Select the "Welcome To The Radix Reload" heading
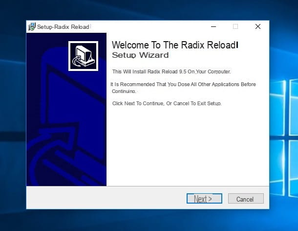The height and width of the screenshot is (231, 298). click(x=175, y=45)
